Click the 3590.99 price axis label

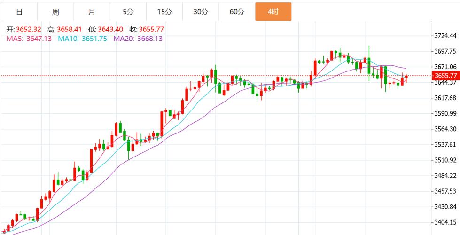coord(445,113)
